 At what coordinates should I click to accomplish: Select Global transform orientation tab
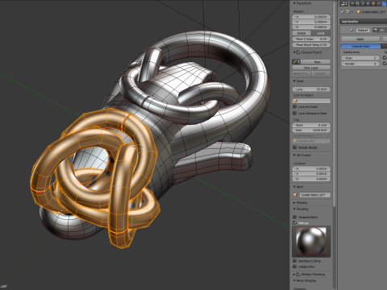pos(302,33)
